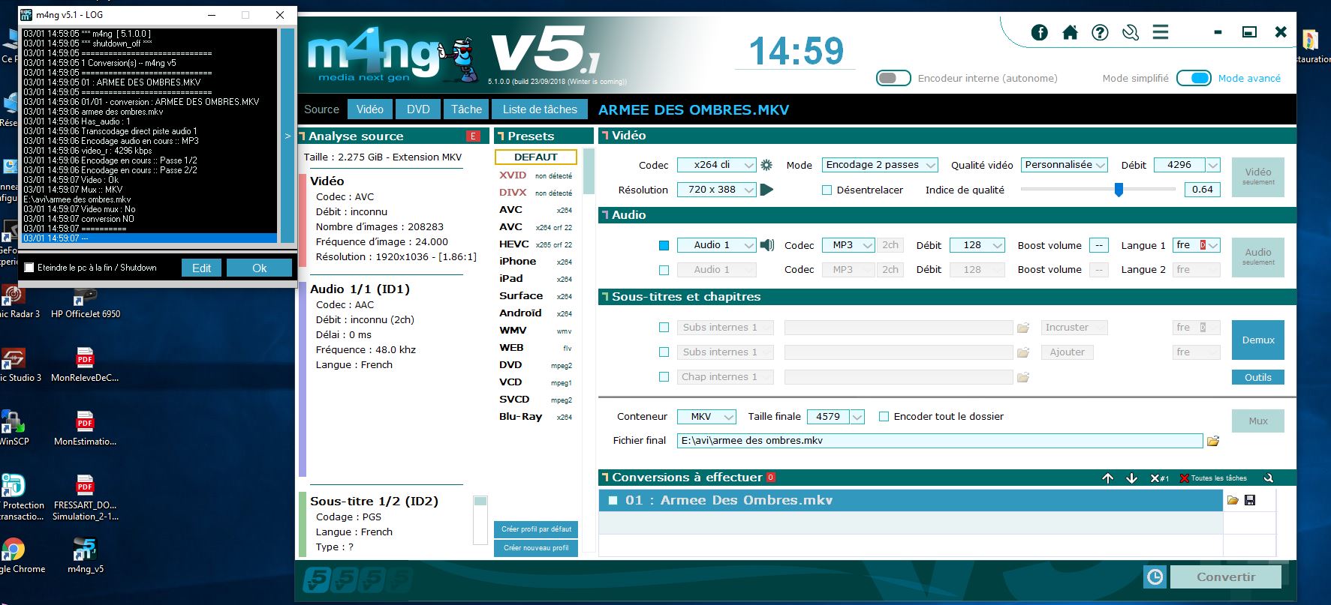Enable the second audio track checkbox
Viewport: 1331px width, 605px height.
pos(664,270)
